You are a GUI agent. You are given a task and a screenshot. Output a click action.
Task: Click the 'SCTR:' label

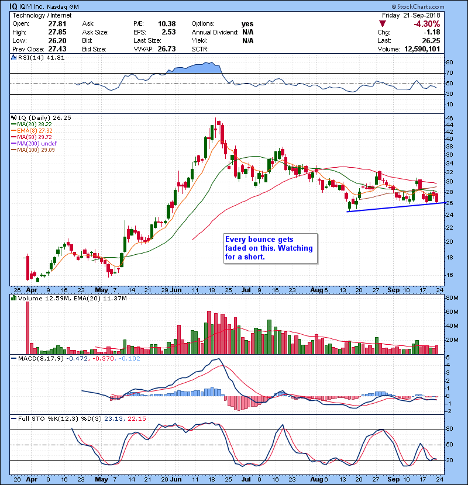pos(200,49)
